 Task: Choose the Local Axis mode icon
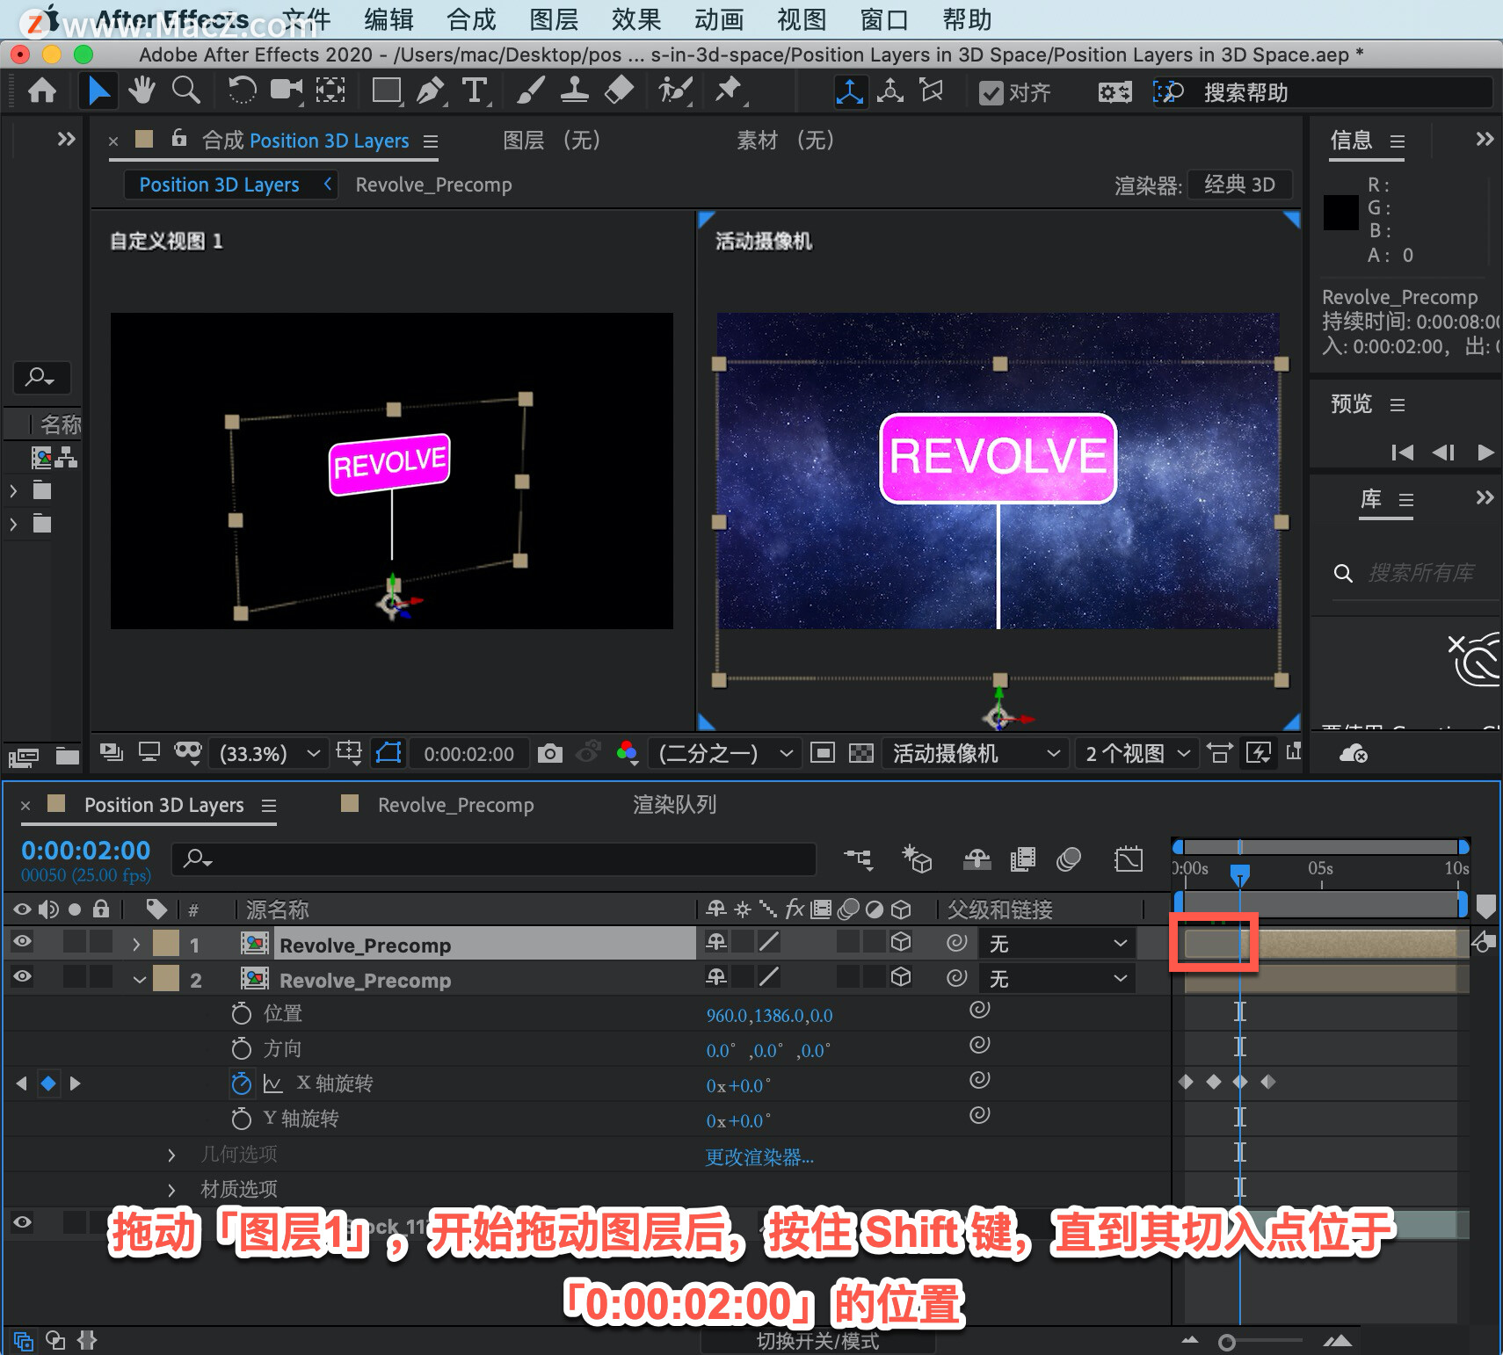click(849, 91)
